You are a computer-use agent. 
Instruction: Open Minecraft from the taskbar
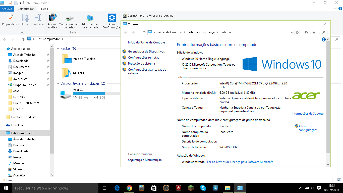191,188
